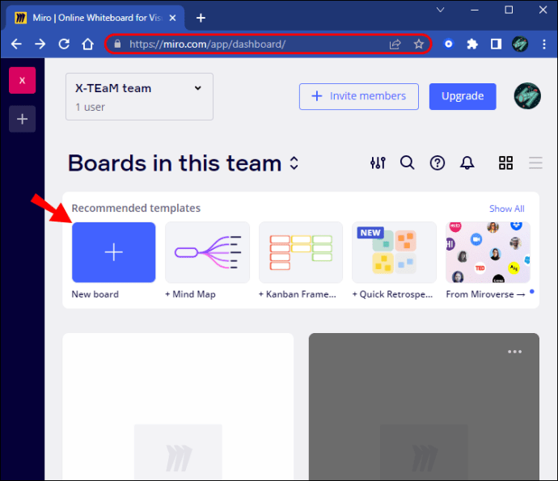Bookmark this page with the star icon
558x481 pixels.
coord(419,44)
